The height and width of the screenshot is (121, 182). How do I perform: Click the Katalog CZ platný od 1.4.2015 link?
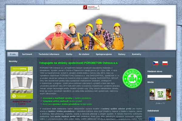(x=22, y=103)
